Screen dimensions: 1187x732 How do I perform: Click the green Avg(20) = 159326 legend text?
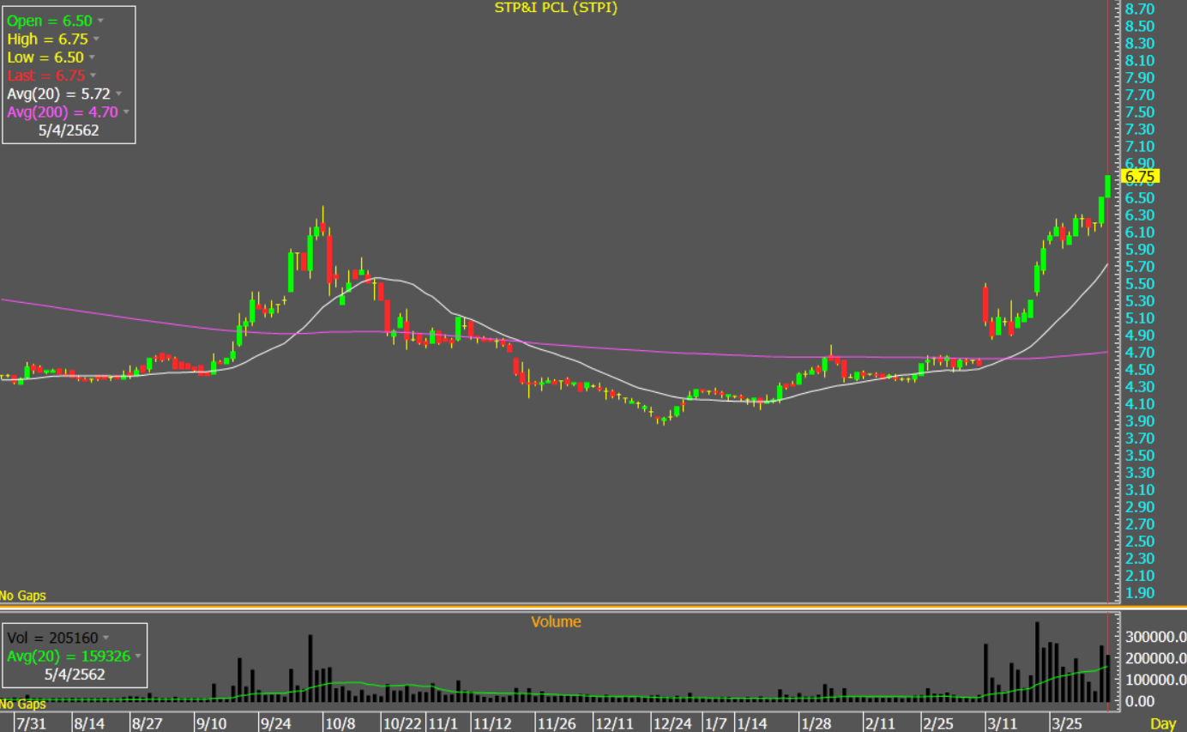[x=69, y=656]
